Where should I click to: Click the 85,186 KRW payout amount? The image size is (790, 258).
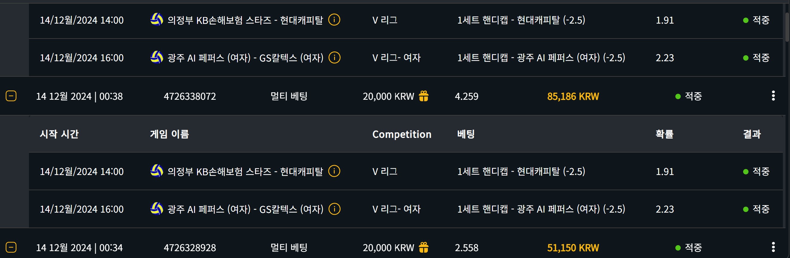[x=573, y=96]
